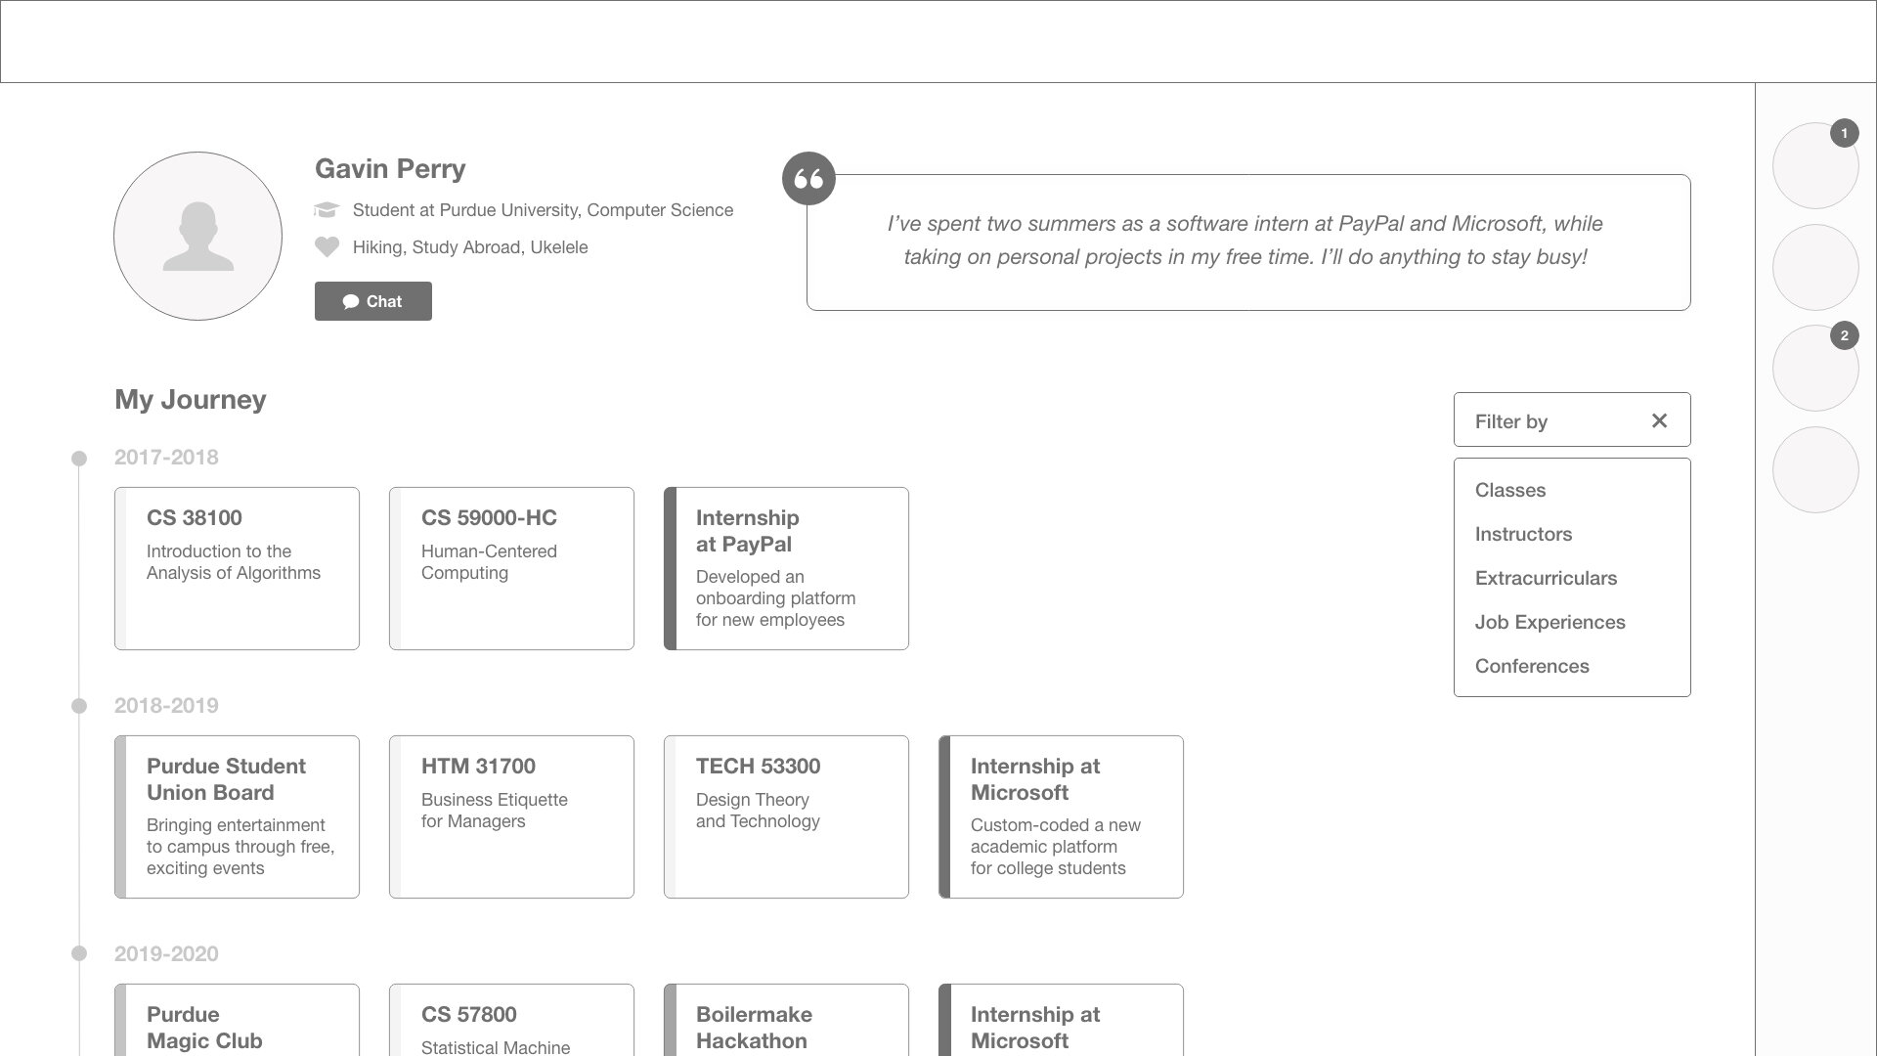Click 'Student at Purdue University, Computer Science'
Image resolution: width=1877 pixels, height=1056 pixels.
543,210
